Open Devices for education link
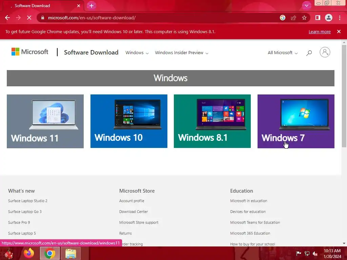 (x=248, y=212)
